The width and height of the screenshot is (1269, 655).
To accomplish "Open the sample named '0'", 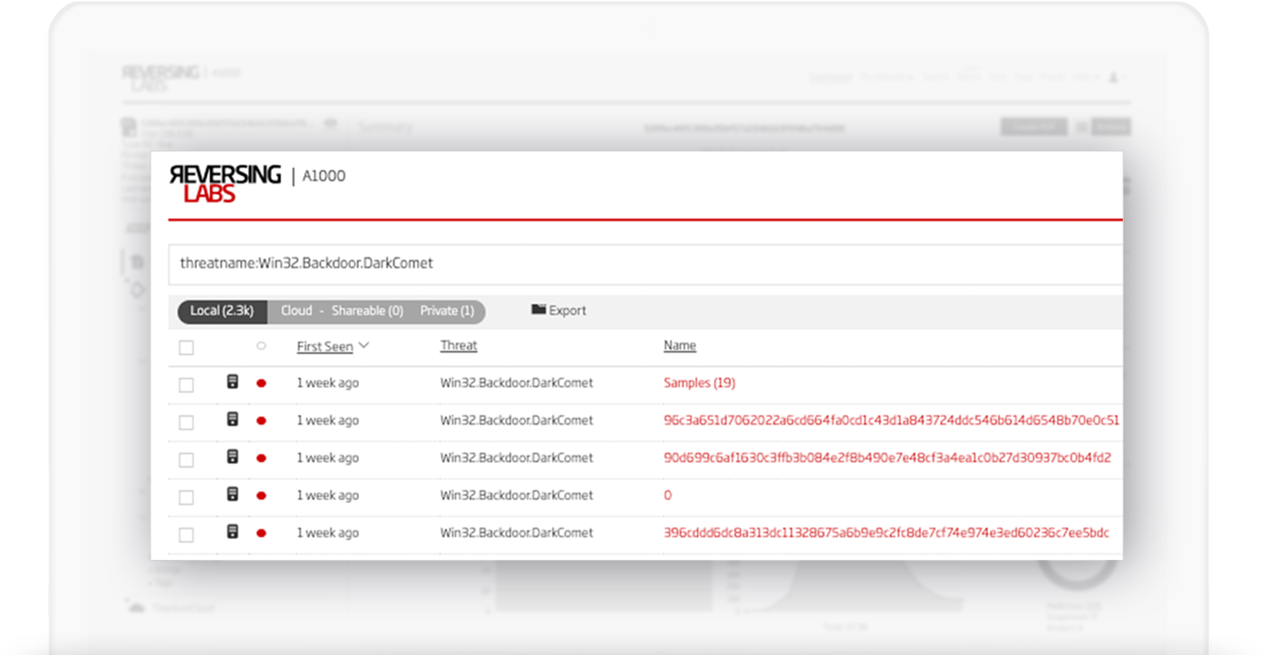I will (x=668, y=496).
